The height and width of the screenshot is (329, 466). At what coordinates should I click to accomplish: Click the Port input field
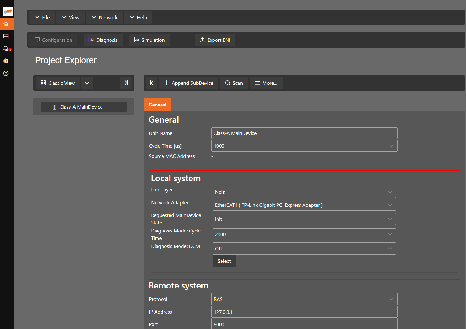coord(304,324)
